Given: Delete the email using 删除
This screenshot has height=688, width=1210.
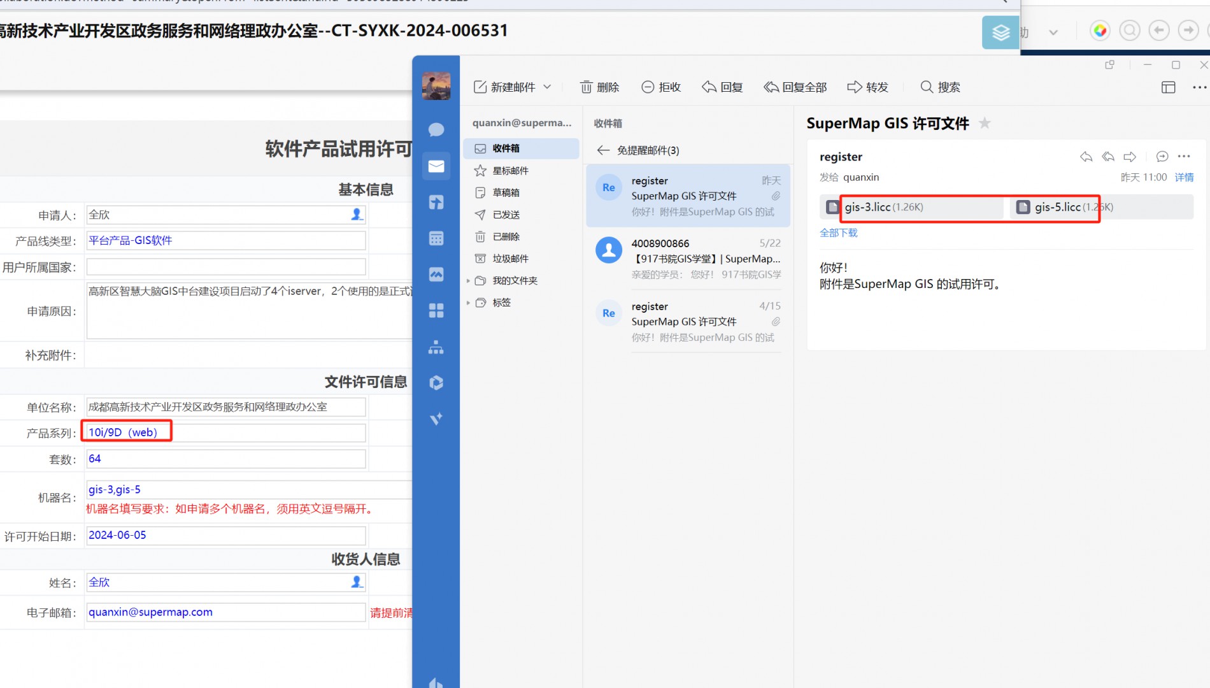Looking at the screenshot, I should pos(600,87).
